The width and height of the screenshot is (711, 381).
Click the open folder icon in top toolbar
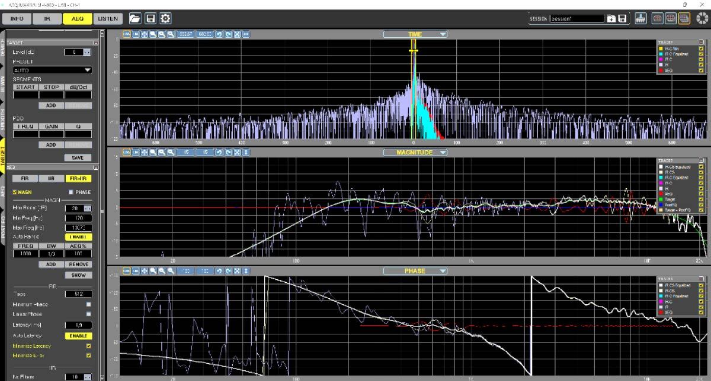134,18
